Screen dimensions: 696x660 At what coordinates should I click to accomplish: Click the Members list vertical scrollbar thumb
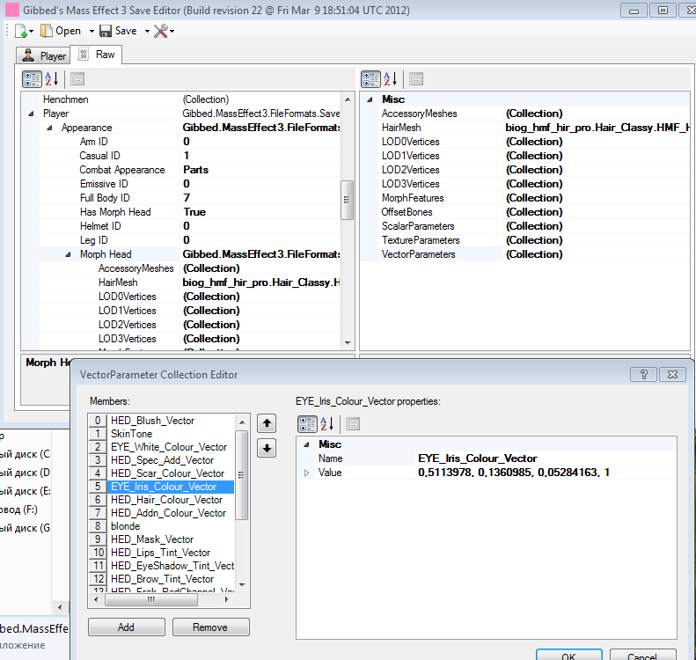coord(241,475)
